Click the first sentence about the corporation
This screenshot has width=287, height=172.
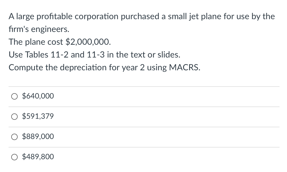pyautogui.click(x=141, y=16)
